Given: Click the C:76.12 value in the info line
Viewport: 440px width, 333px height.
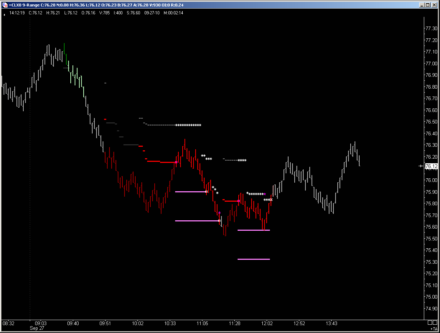Looking at the screenshot, I should (x=36, y=13).
